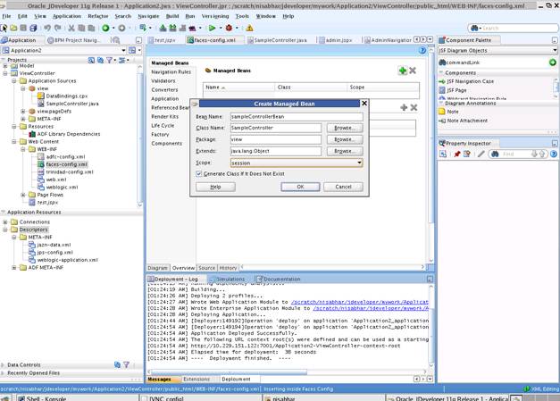The width and height of the screenshot is (560, 401).
Task: Switch to the Source editor tab
Action: click(206, 268)
